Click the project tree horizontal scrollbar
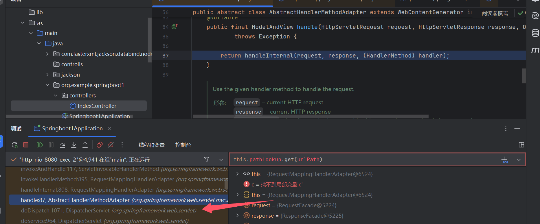 69,116
